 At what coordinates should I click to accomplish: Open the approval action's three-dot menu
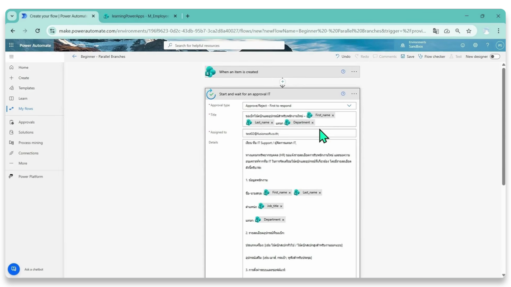click(354, 94)
